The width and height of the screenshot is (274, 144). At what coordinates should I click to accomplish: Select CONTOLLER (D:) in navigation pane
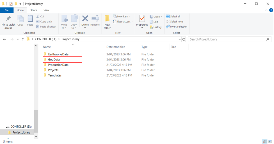click(x=19, y=127)
